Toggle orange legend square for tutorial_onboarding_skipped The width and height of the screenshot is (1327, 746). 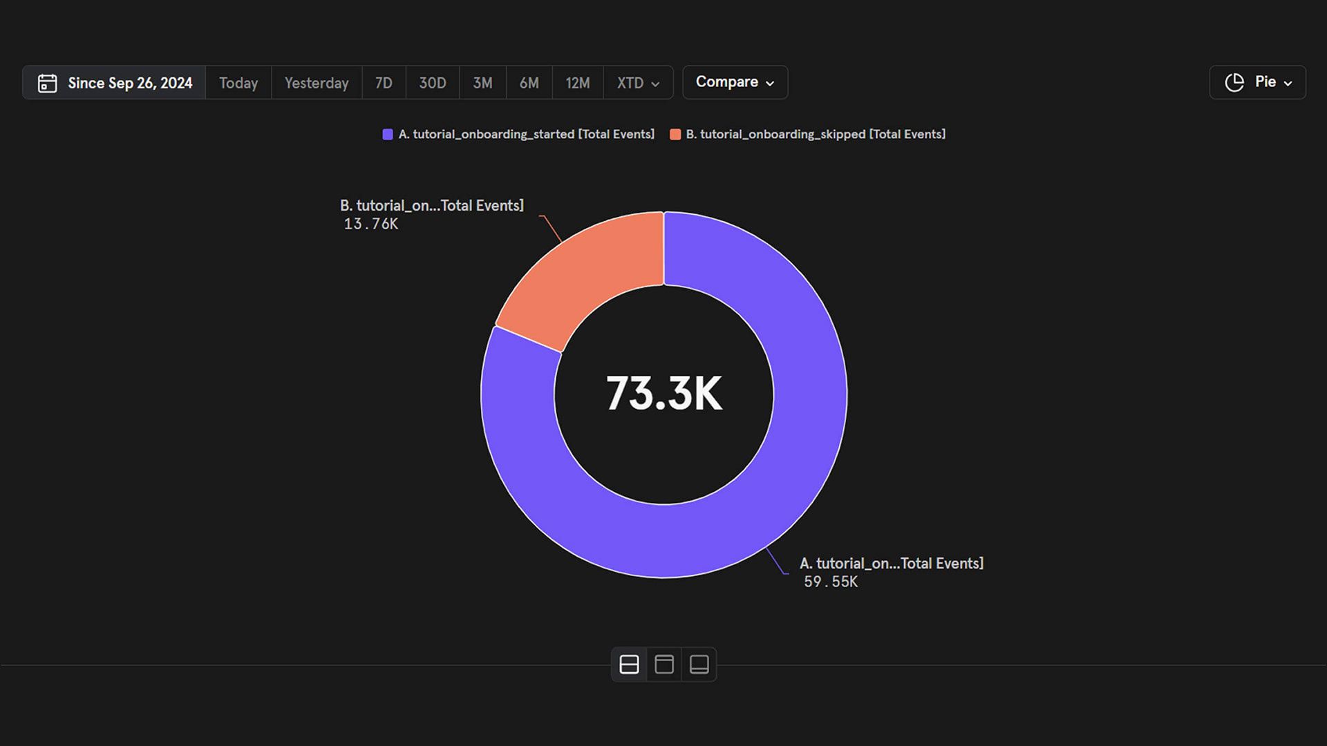675,134
